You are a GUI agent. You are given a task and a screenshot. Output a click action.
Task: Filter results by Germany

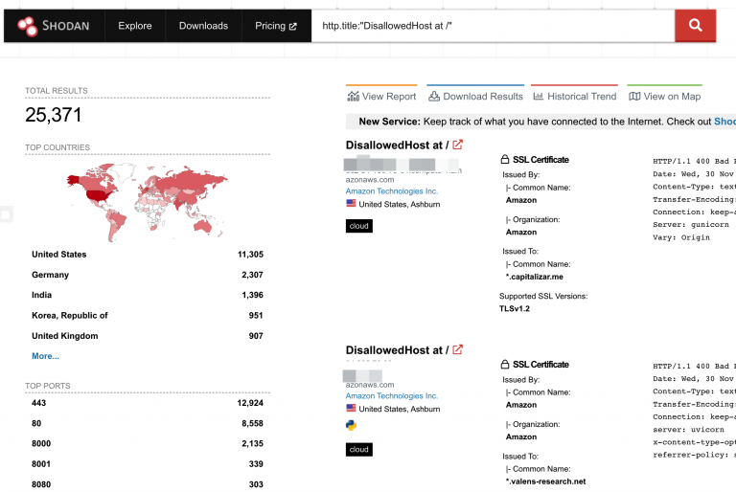click(x=50, y=275)
